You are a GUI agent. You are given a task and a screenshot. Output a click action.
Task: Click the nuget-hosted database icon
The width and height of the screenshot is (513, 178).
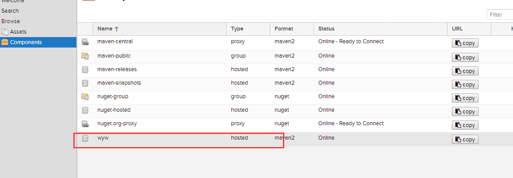85,110
